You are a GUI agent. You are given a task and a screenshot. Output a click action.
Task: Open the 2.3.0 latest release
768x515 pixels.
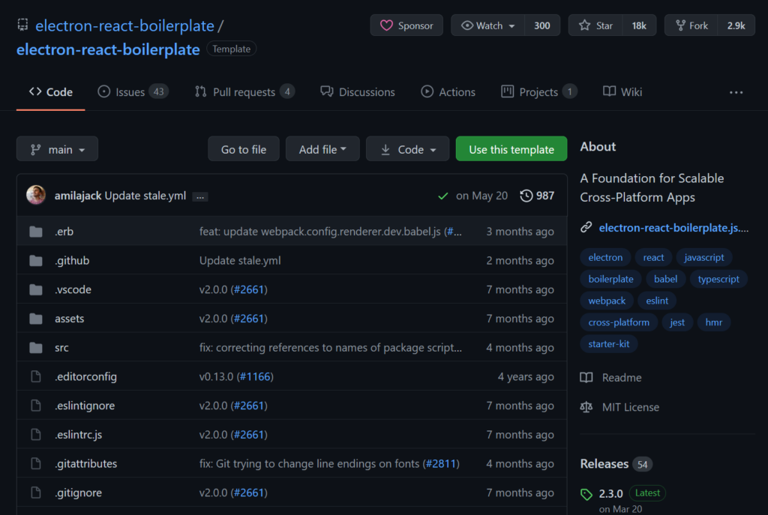coord(610,493)
